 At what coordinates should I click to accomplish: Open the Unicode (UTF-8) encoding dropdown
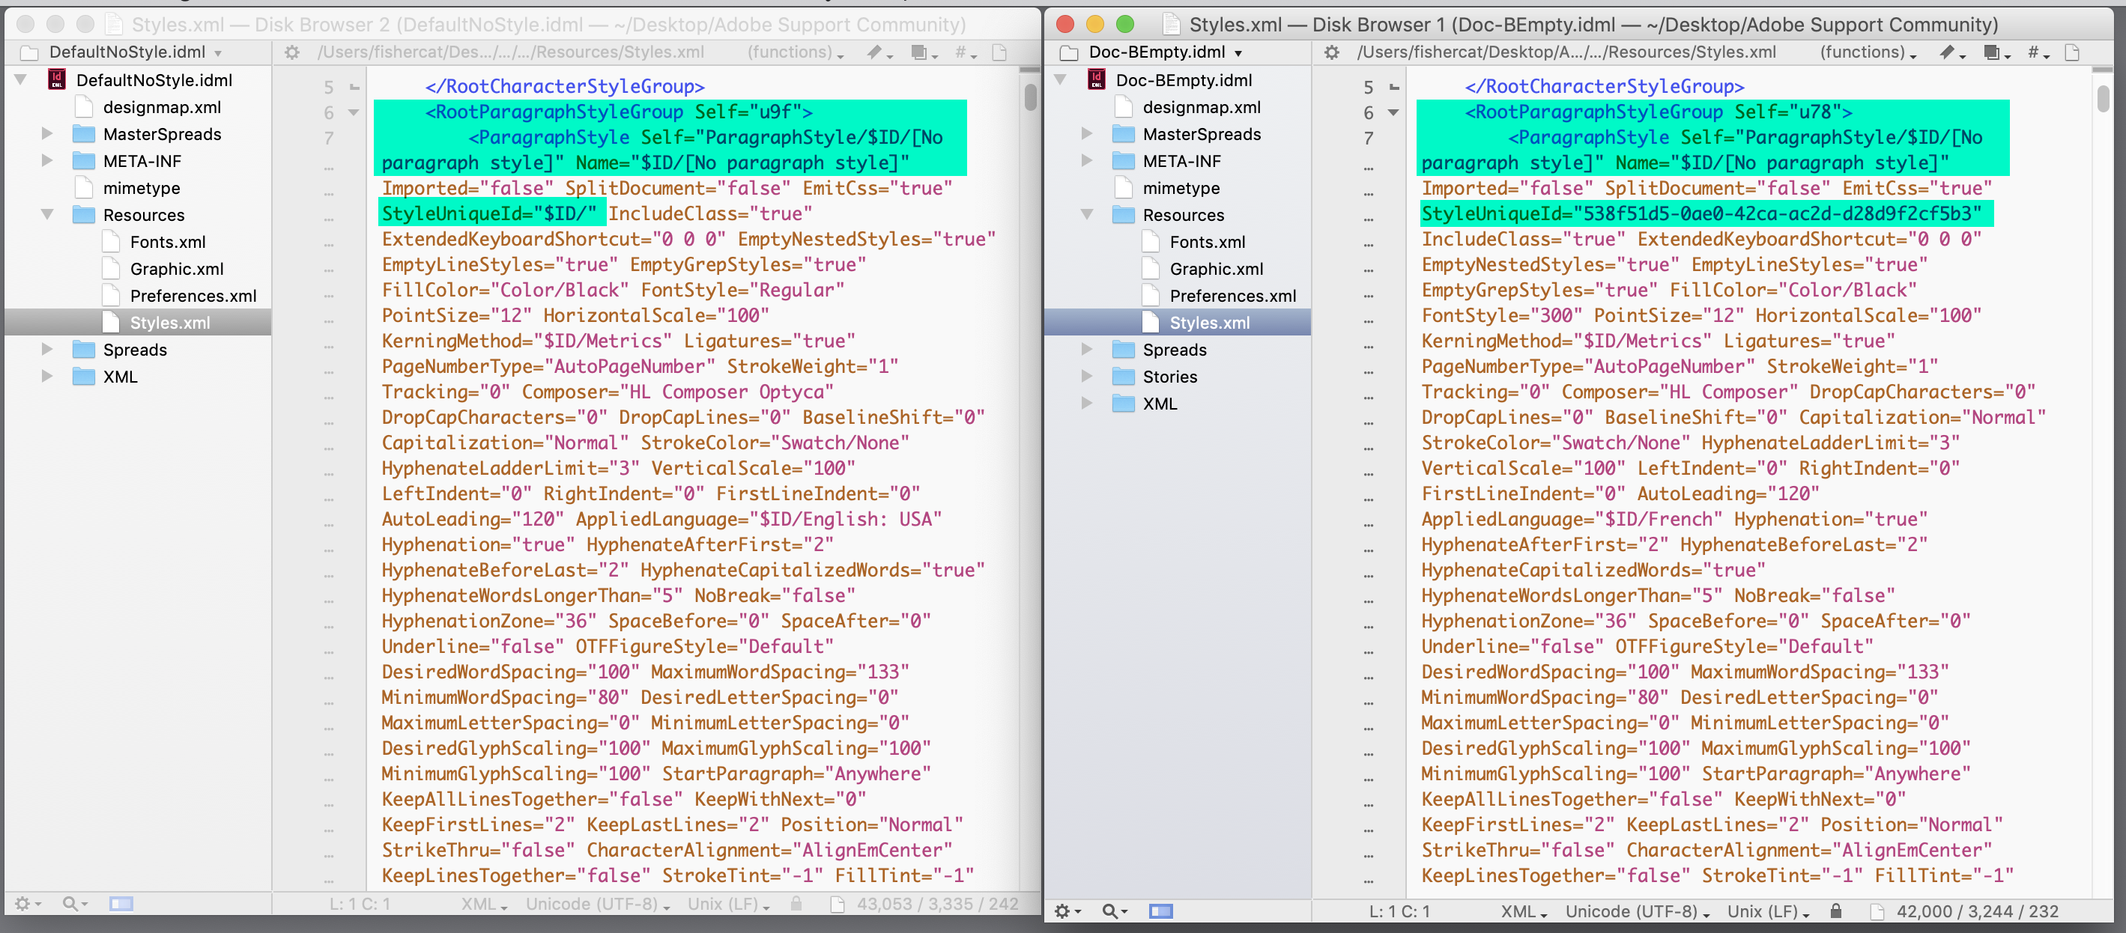pyautogui.click(x=1635, y=911)
